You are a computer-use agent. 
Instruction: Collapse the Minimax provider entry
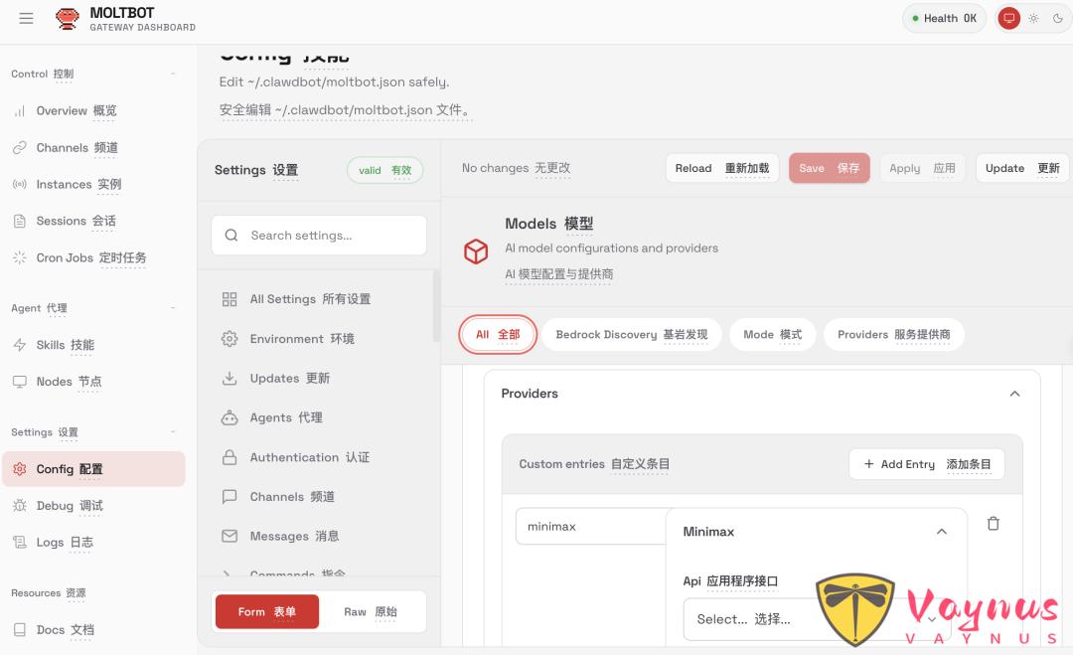(x=942, y=531)
